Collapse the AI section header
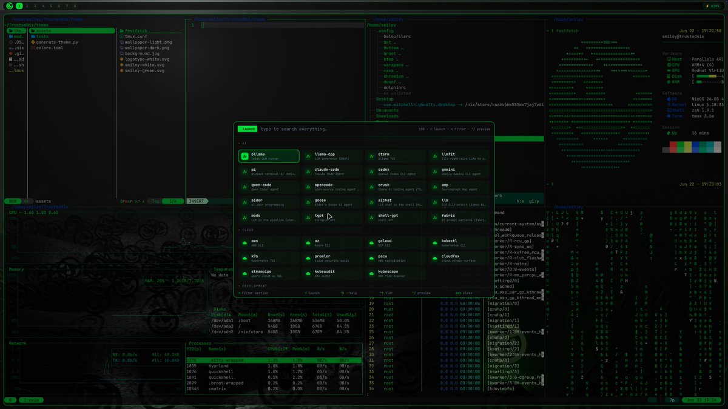This screenshot has width=728, height=409. (242, 144)
